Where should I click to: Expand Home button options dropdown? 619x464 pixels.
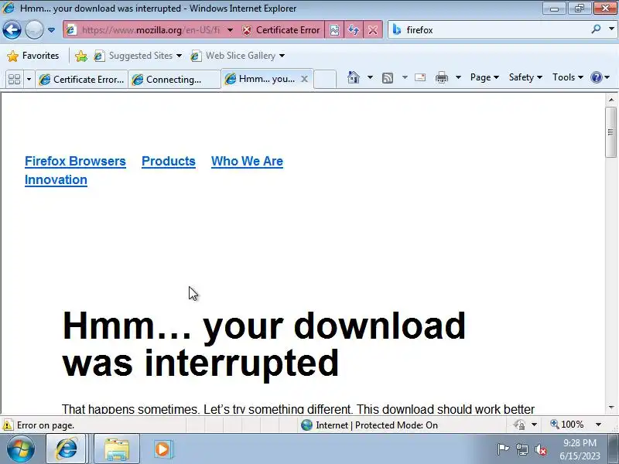(370, 77)
